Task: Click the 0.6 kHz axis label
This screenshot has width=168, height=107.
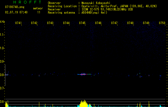Action: point(2,102)
